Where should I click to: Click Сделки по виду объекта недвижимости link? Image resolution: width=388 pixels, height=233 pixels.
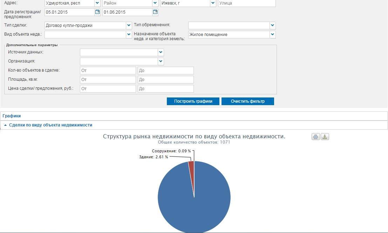point(50,125)
